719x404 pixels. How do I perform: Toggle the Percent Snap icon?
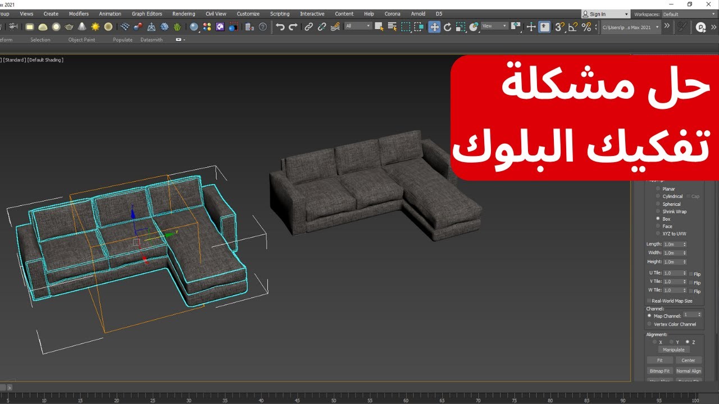pyautogui.click(x=586, y=26)
